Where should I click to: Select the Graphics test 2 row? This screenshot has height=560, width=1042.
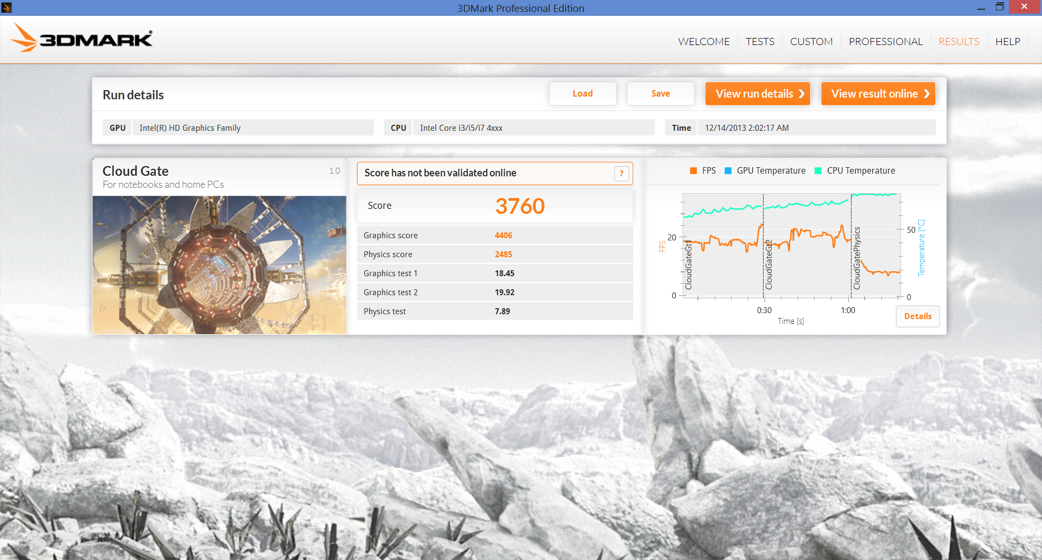495,292
